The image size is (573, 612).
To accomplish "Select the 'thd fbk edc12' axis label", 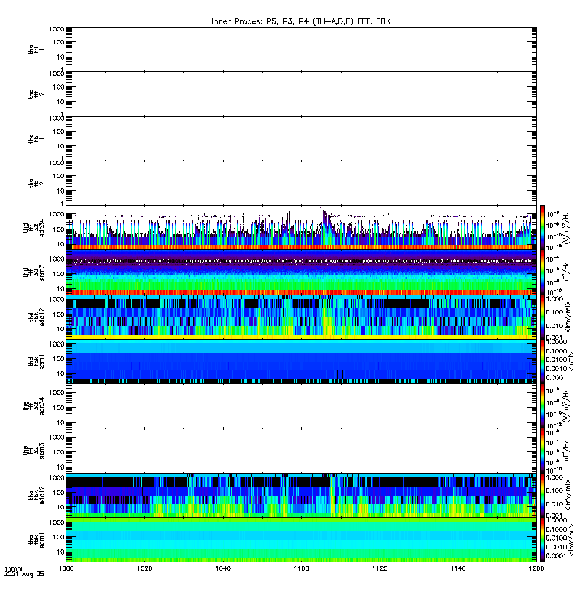I will [36, 317].
